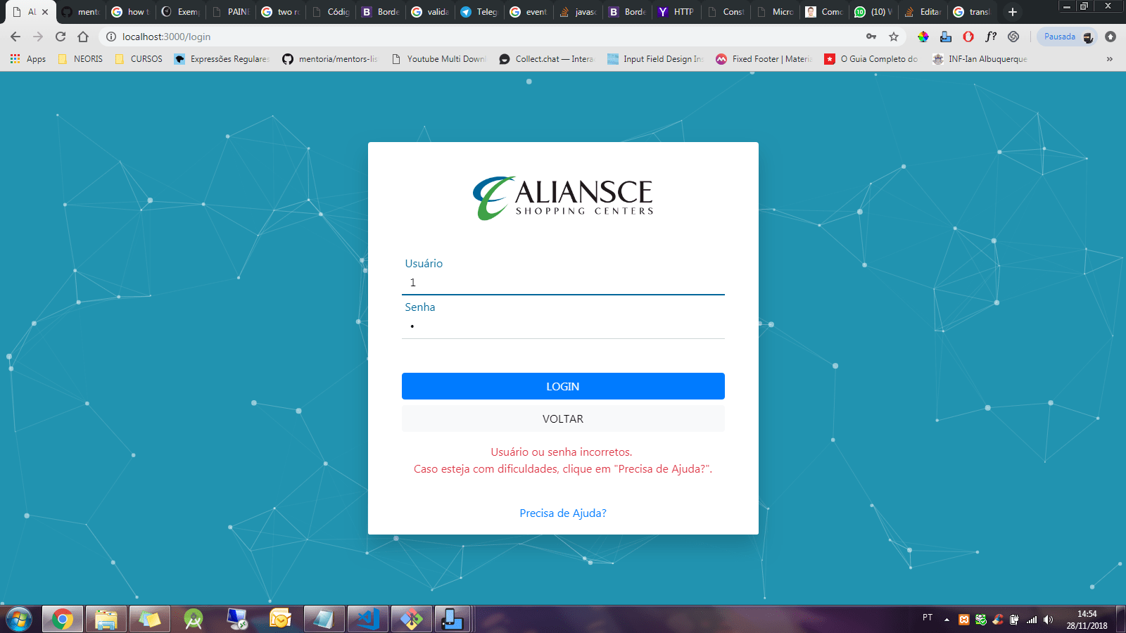Switch to the 'javas' Stack Overflow tab
This screenshot has height=633, width=1126.
578,12
